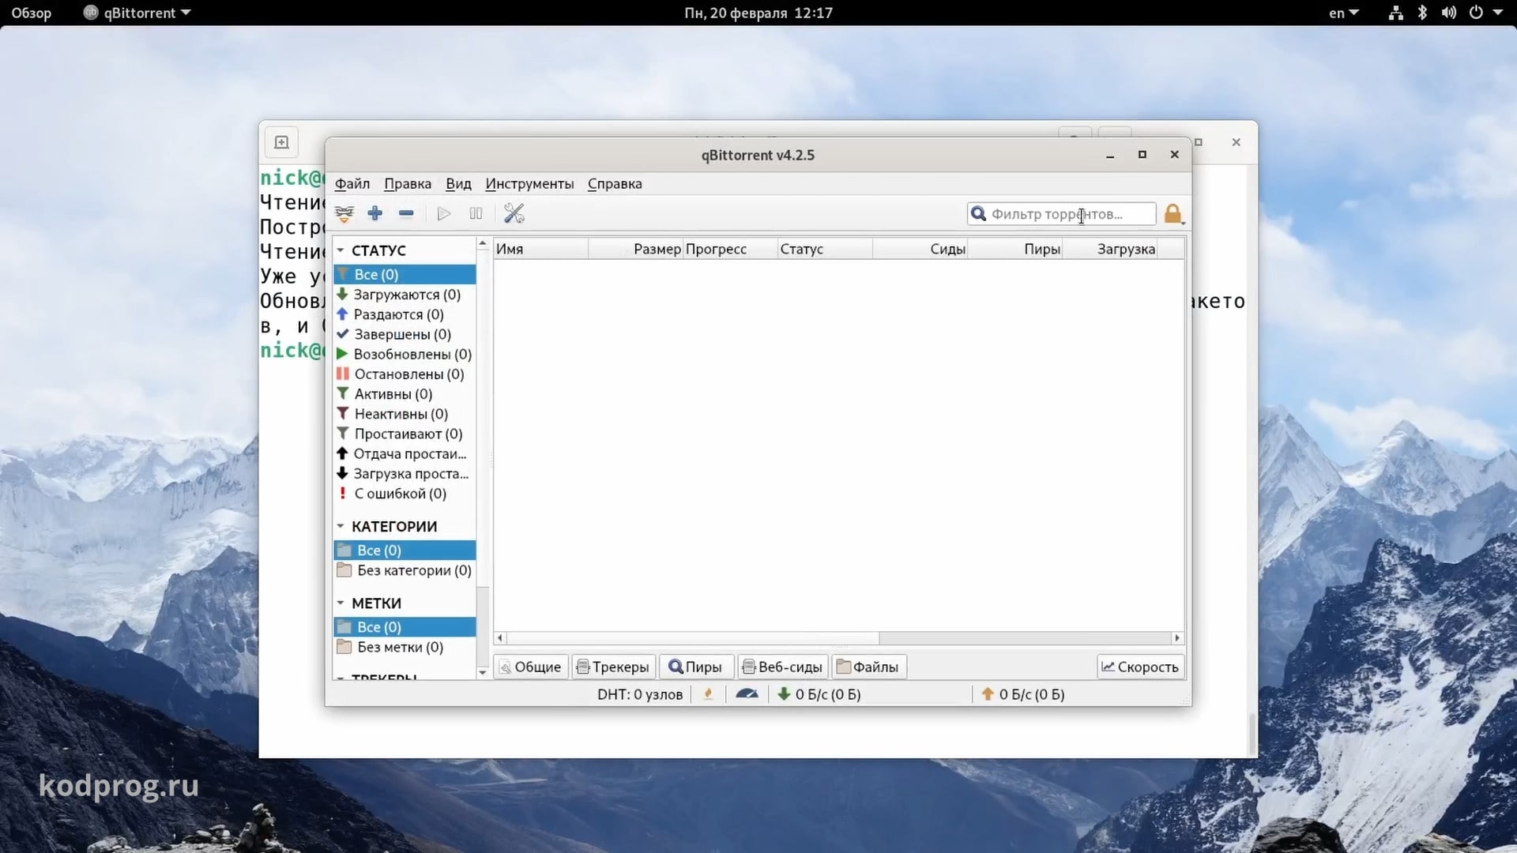Click the pause toolbar icon
This screenshot has height=853, width=1517.
tap(476, 213)
